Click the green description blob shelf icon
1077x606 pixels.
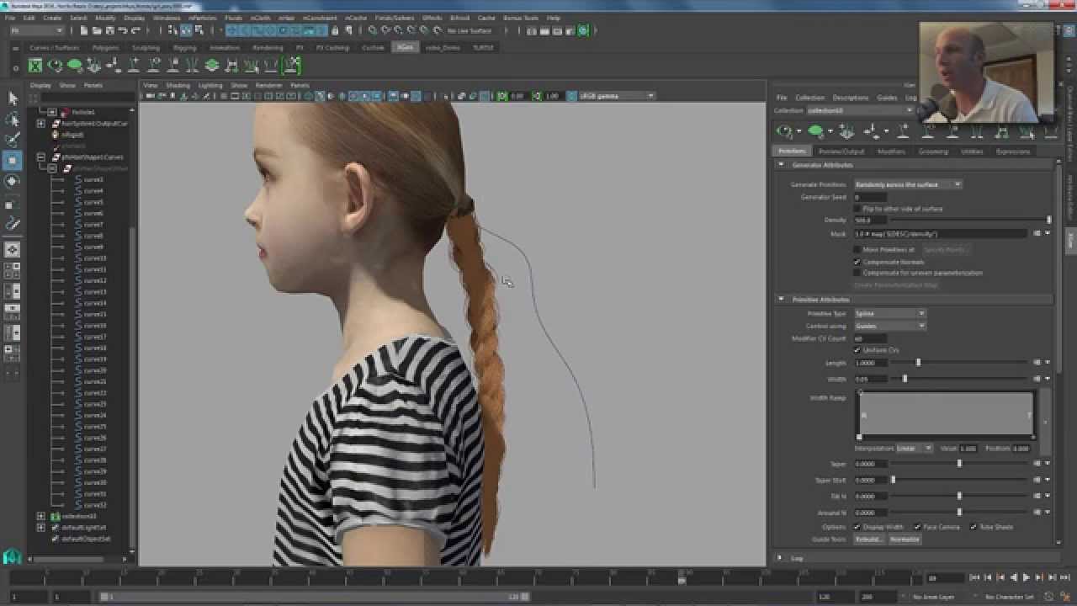(75, 65)
